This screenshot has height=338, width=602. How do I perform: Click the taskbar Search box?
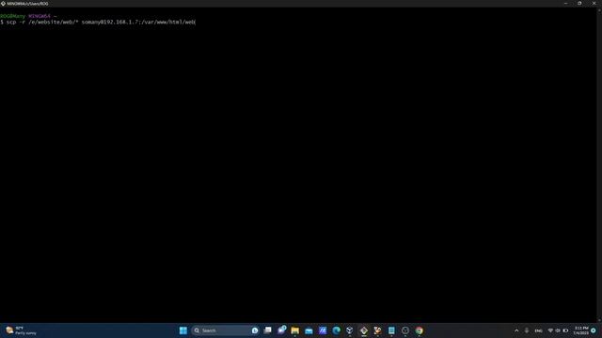[226, 330]
